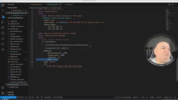Open the Accounts menu icon
178x100 pixels.
pos(3,87)
